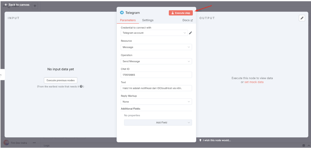Click the No properties text
311x149 pixels.
[x=132, y=115]
